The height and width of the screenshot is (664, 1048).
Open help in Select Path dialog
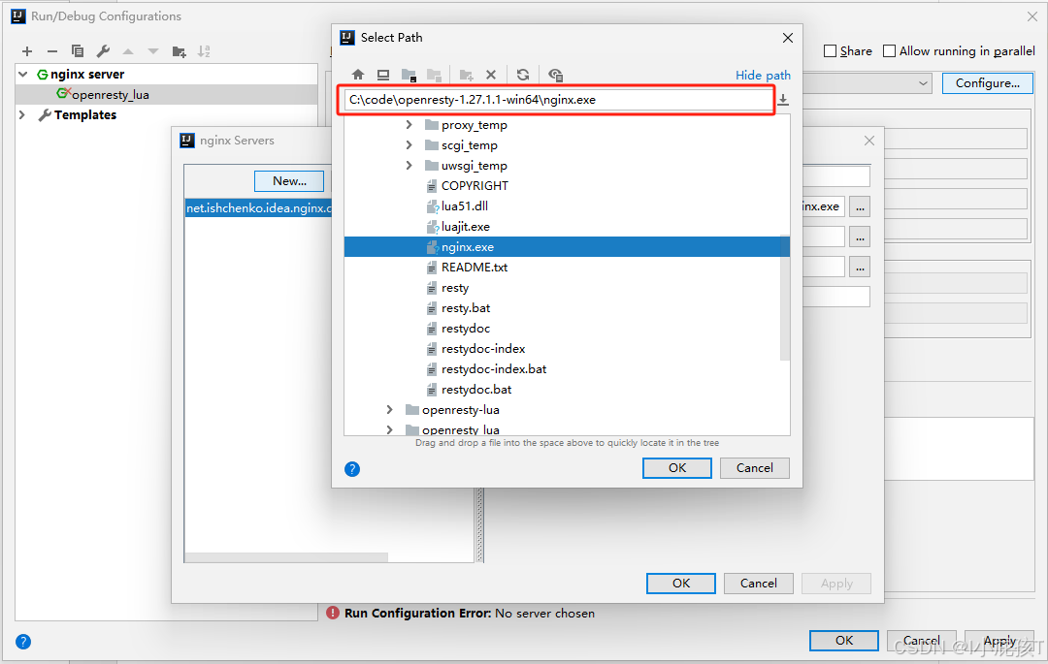coord(352,469)
